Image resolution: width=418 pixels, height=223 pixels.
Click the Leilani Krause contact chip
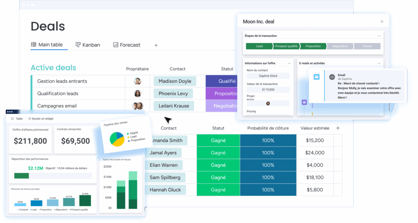[174, 106]
